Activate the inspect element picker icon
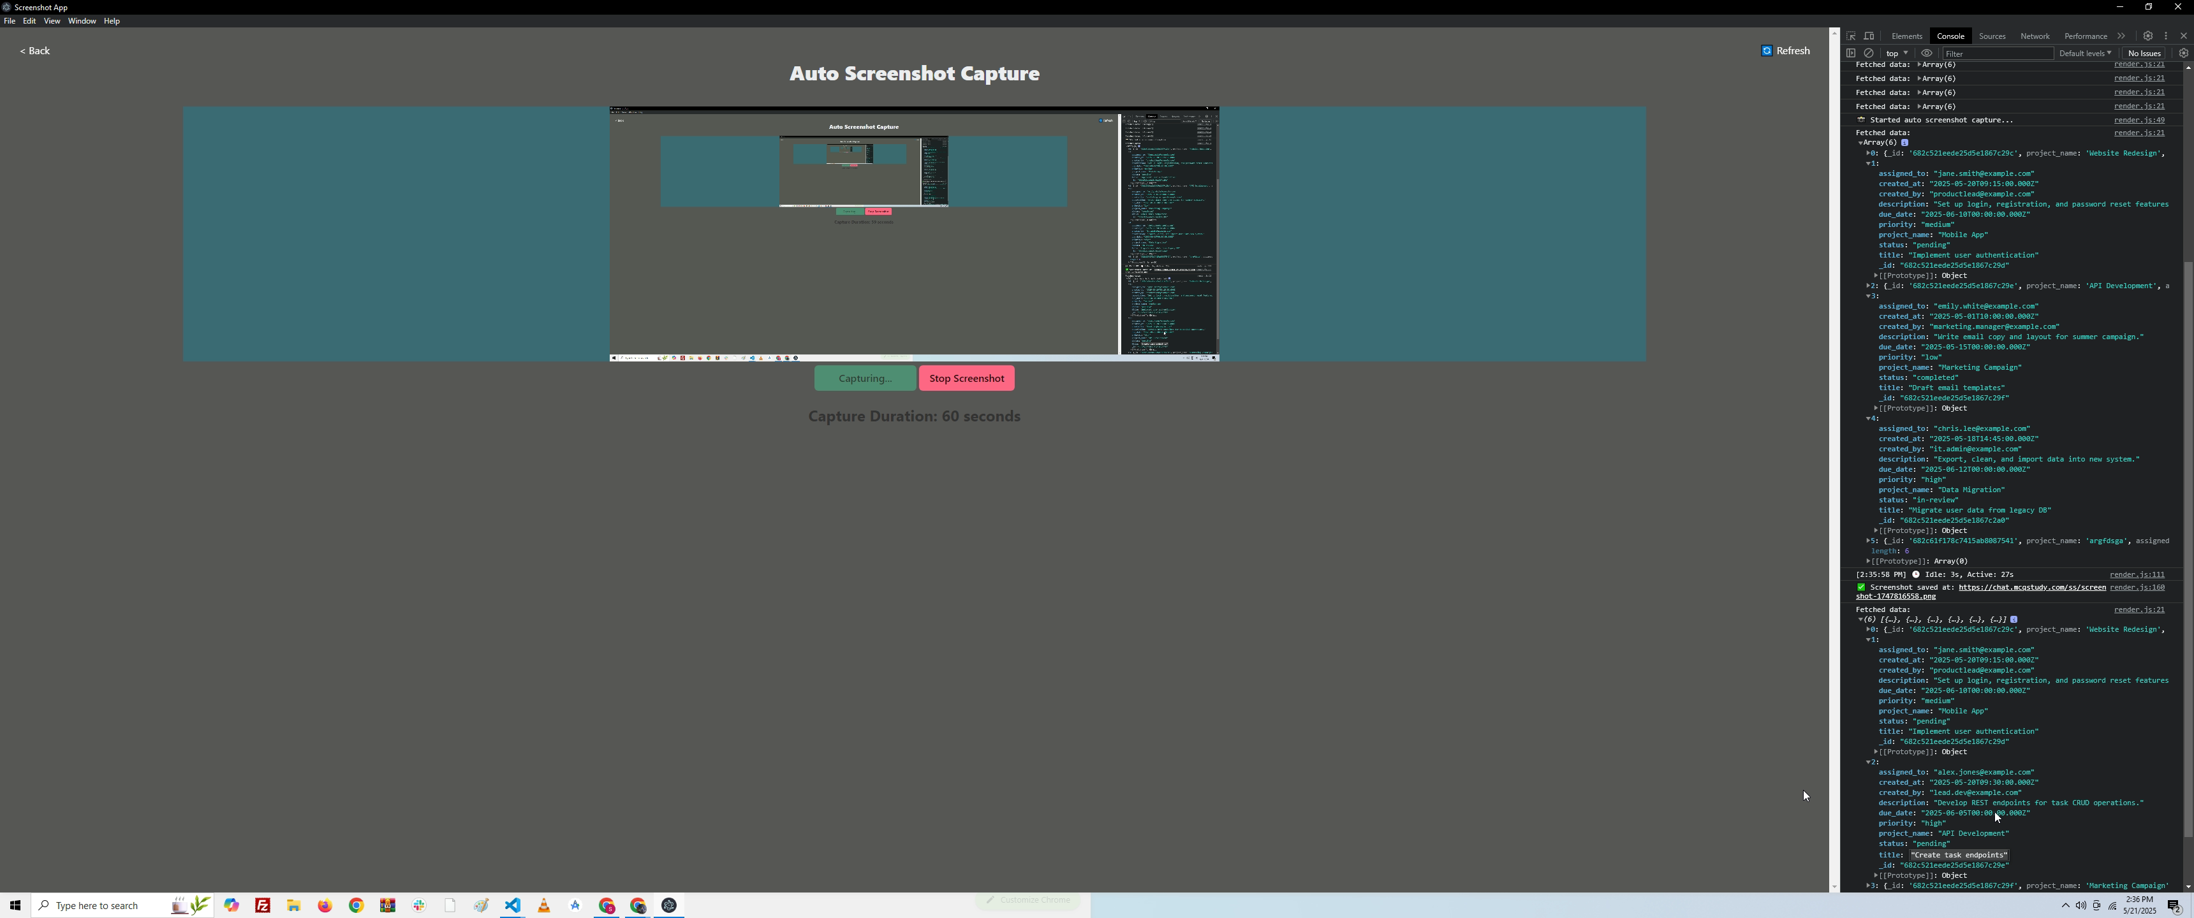 coord(1851,36)
